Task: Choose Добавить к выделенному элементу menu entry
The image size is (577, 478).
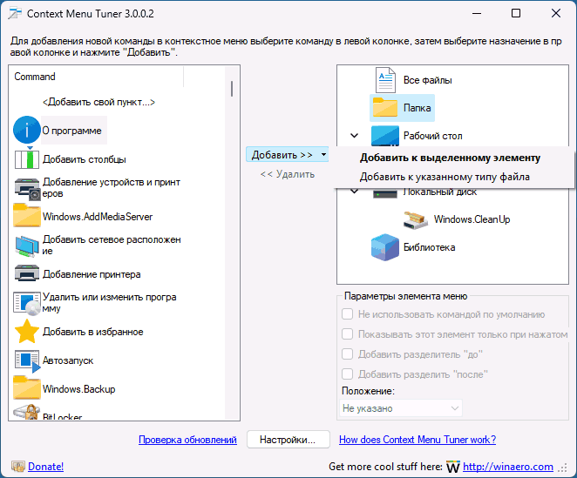Action: click(x=450, y=158)
